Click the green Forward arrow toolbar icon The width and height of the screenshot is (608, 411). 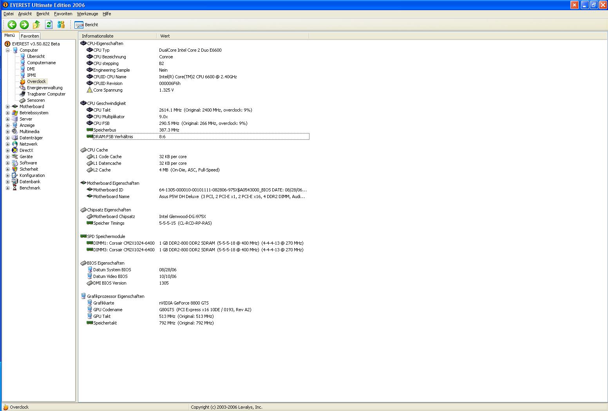pos(24,25)
